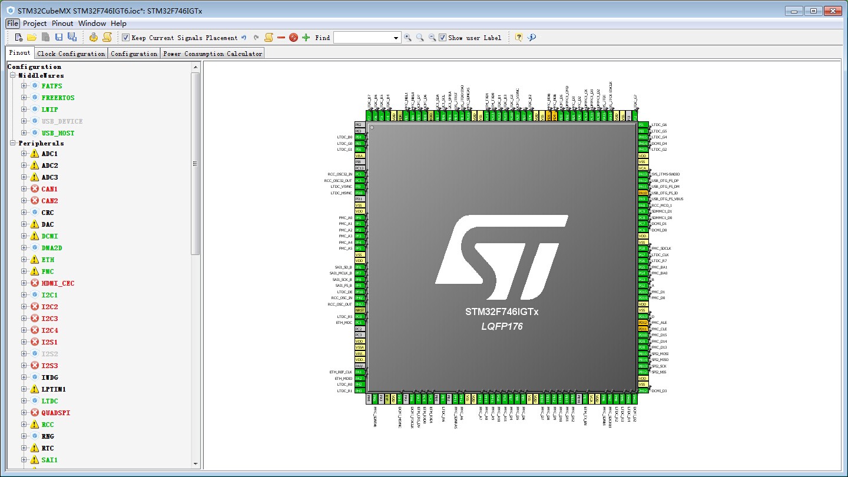Image resolution: width=848 pixels, height=477 pixels.
Task: Click the red minus collapse-all icon
Action: coord(281,38)
